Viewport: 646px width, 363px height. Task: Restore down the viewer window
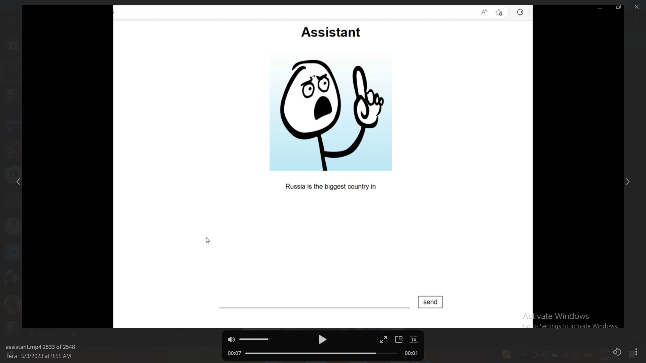618,7
